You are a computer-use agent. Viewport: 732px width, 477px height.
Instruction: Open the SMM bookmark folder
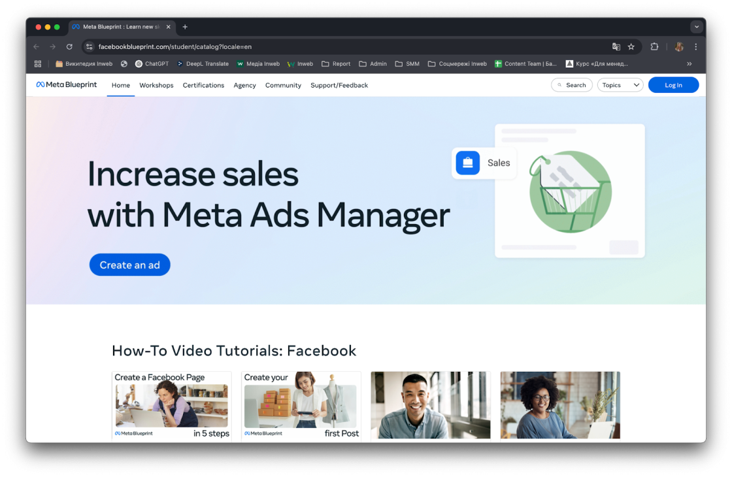(x=408, y=64)
